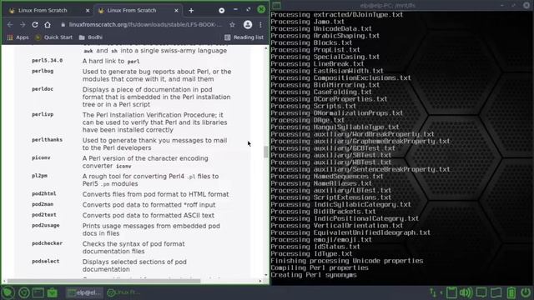Image resolution: width=534 pixels, height=300 pixels.
Task: Click the perldoc entry name
Action: pyautogui.click(x=43, y=89)
